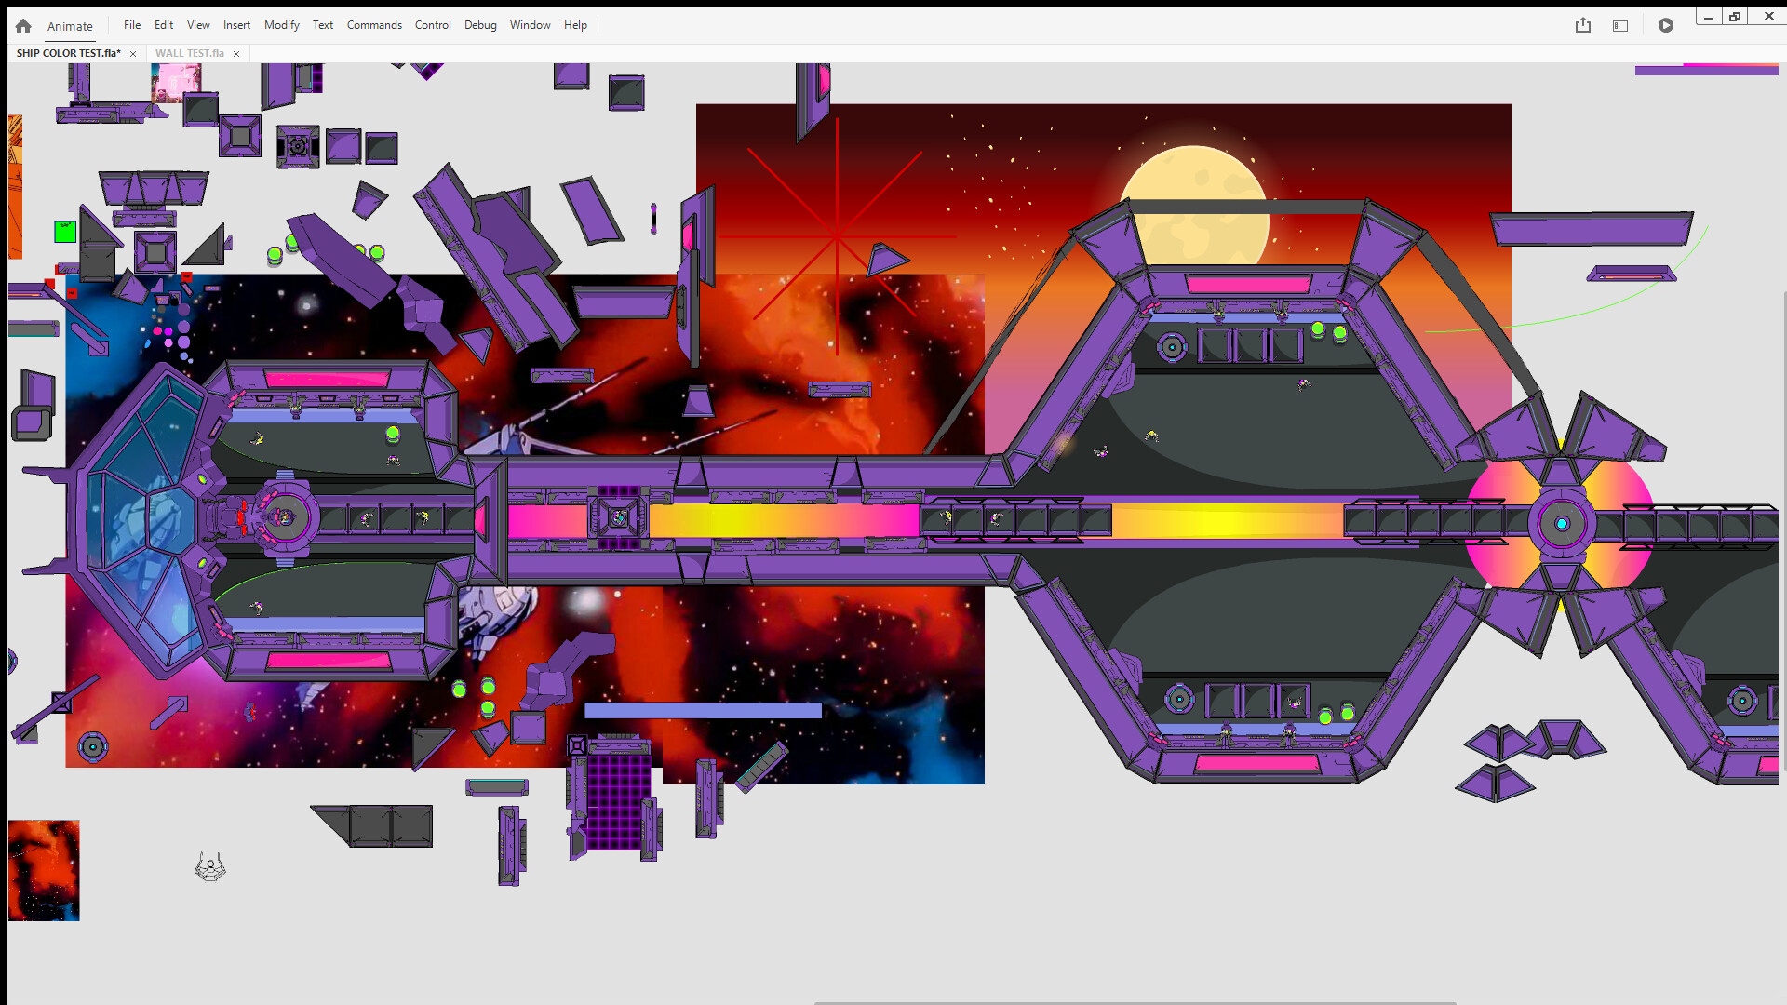This screenshot has width=1787, height=1005.
Task: Close the WALL TEST.fla tab
Action: 236,54
